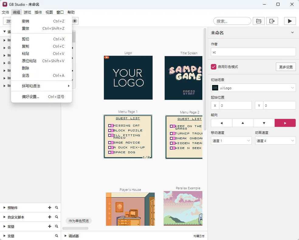Image resolution: width=299 pixels, height=240 pixels.
Task: Open the project folder icon
Action: [259, 21]
